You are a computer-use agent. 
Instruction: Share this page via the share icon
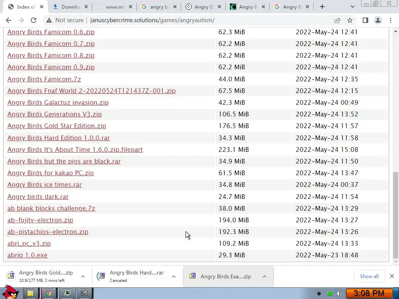point(337,20)
